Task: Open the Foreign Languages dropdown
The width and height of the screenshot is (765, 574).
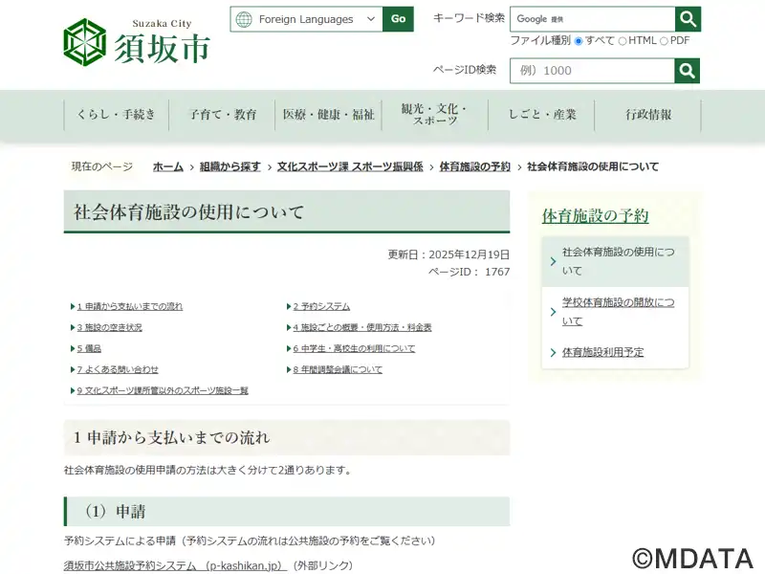Action: tap(306, 19)
